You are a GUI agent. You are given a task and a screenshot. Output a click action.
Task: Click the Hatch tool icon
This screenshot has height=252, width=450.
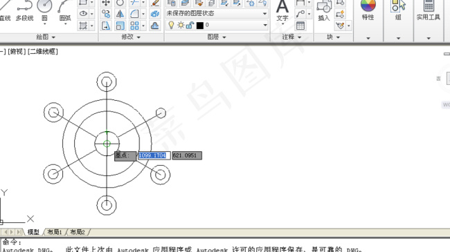[83, 26]
